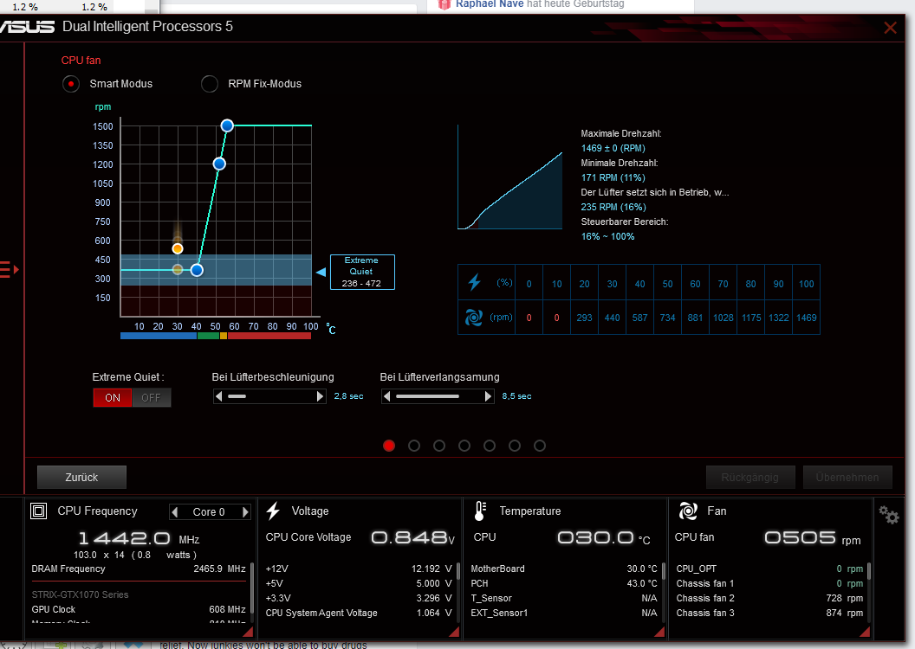Viewport: 915px width, 649px height.
Task: Click the 293 rpm table cell
Action: click(584, 318)
